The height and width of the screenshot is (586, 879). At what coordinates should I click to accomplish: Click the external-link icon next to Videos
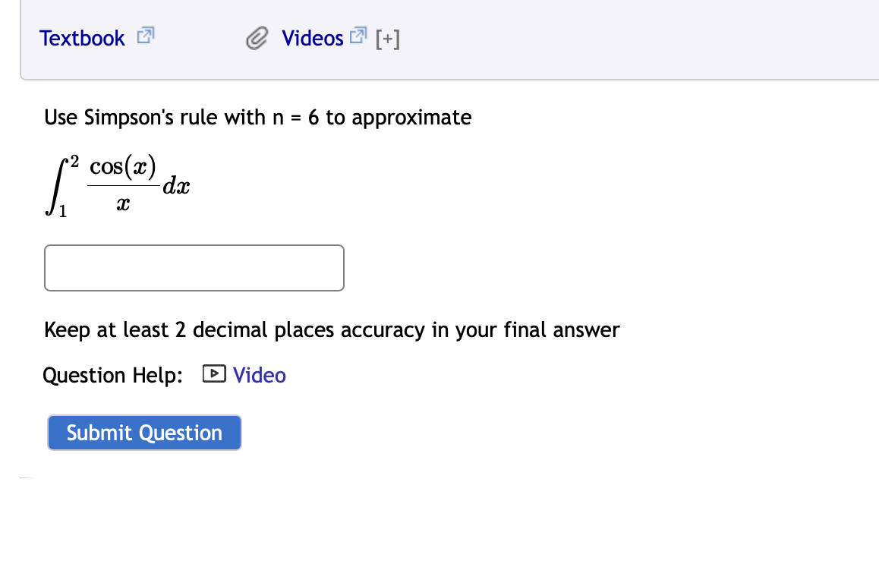(357, 34)
